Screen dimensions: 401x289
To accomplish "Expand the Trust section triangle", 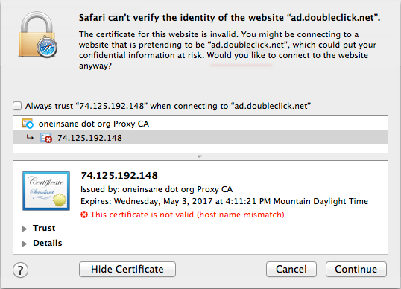I will coord(25,229).
